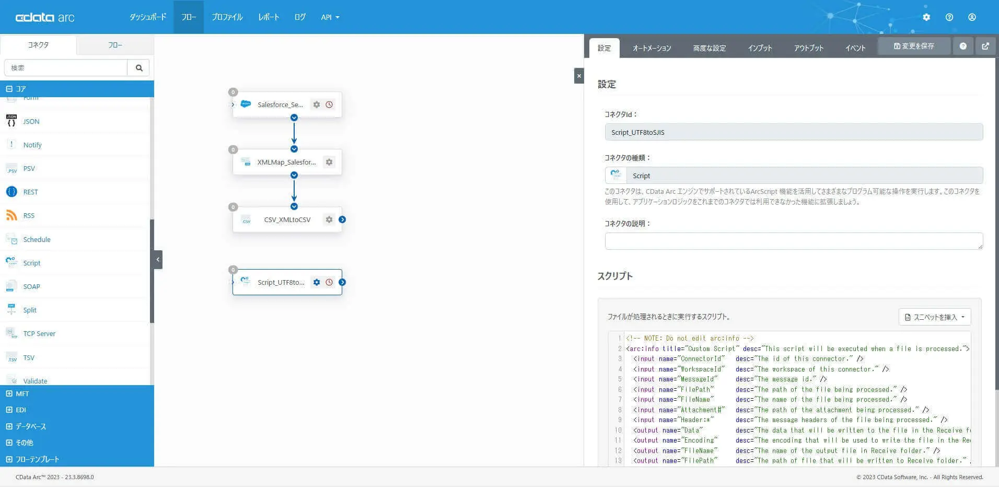Image resolution: width=999 pixels, height=487 pixels.
Task: Click output port arrow on Script_UTF8to connector
Action: [342, 282]
